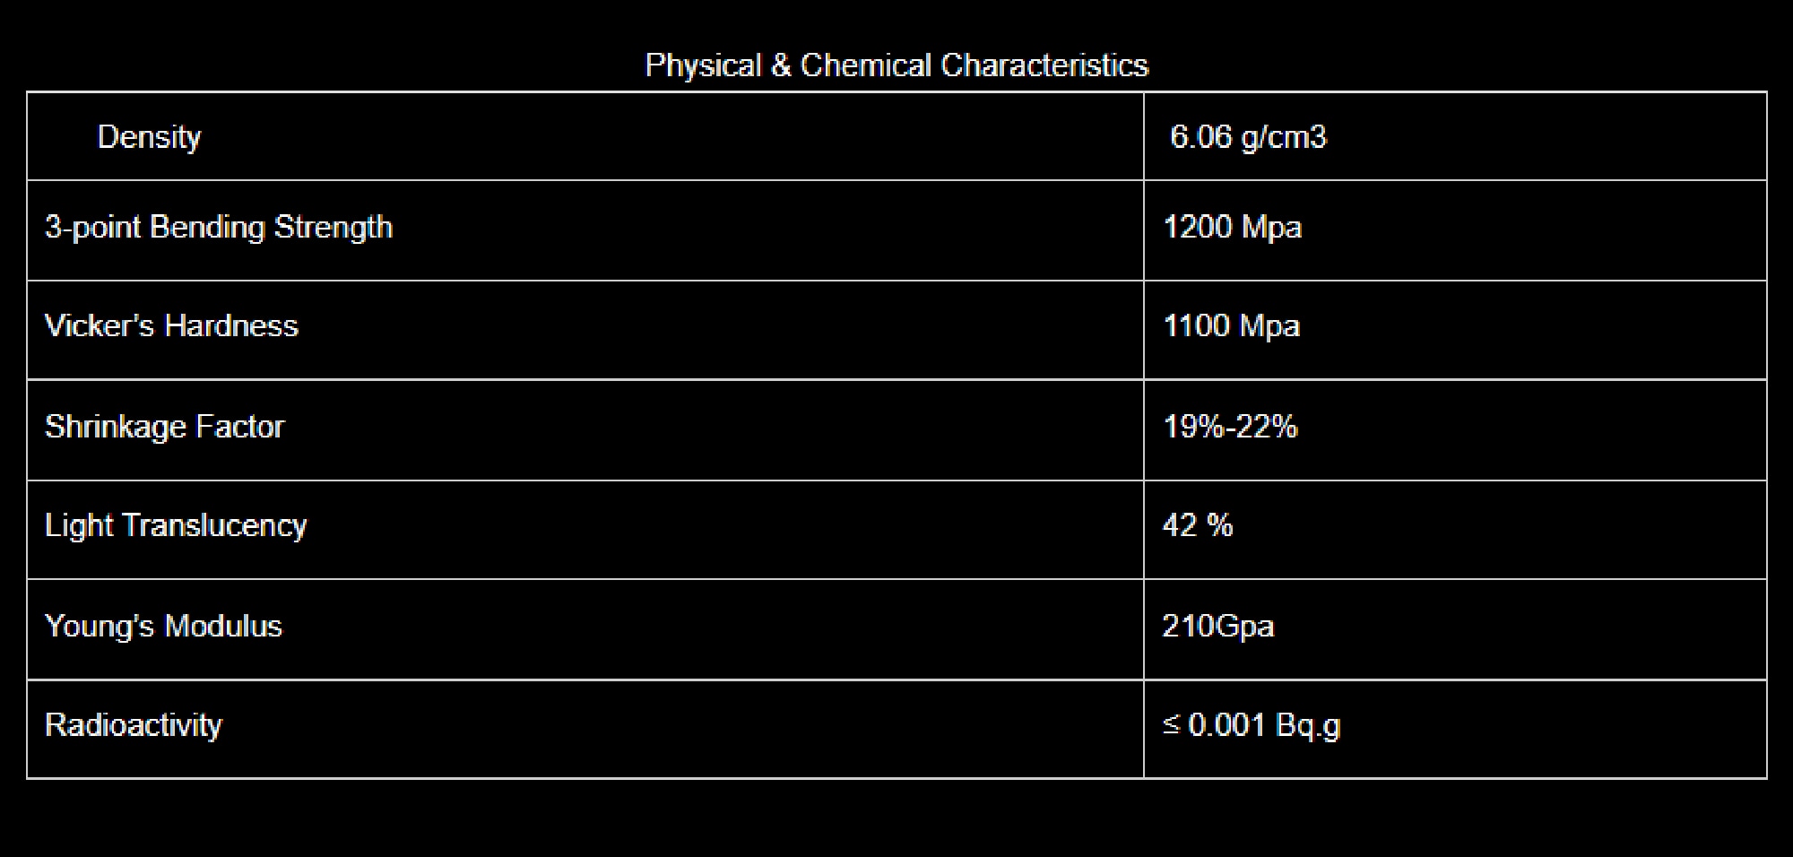
Task: Select the 6.06 g/cm3 density value
Action: coord(1247,137)
